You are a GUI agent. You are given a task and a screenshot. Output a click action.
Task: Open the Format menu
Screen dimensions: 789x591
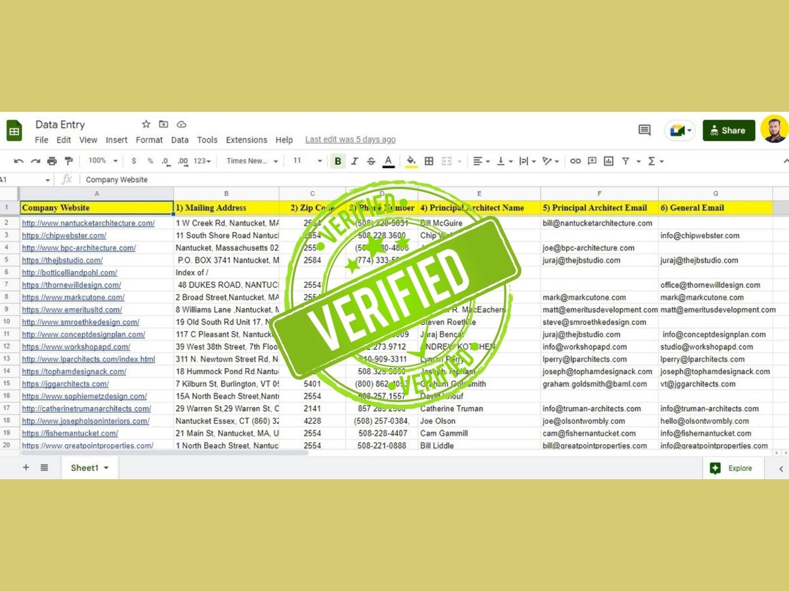[149, 140]
